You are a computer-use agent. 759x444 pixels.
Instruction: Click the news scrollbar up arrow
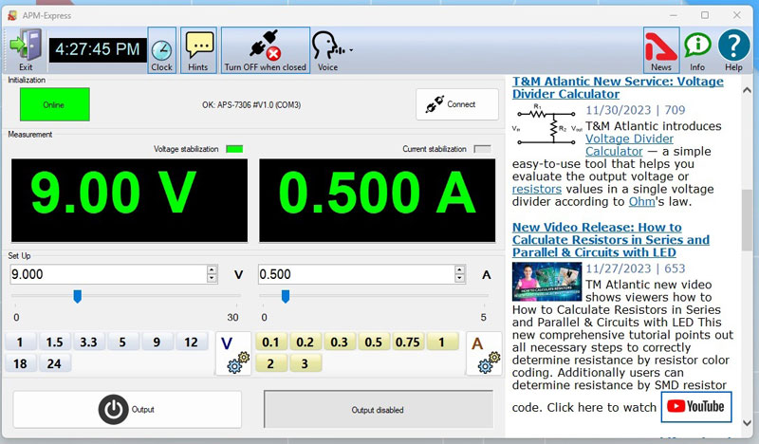(747, 90)
